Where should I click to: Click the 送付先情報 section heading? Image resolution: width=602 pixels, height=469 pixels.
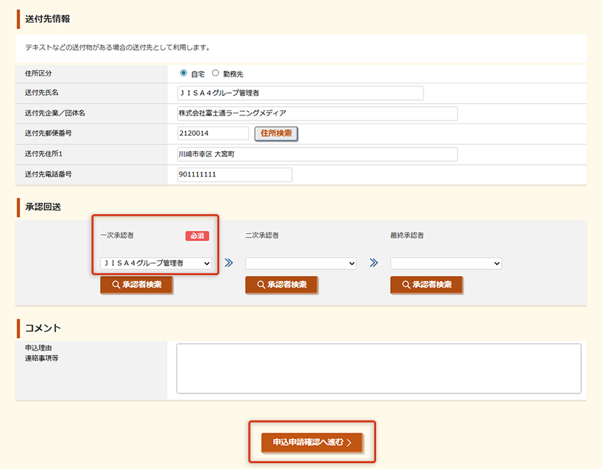(47, 19)
